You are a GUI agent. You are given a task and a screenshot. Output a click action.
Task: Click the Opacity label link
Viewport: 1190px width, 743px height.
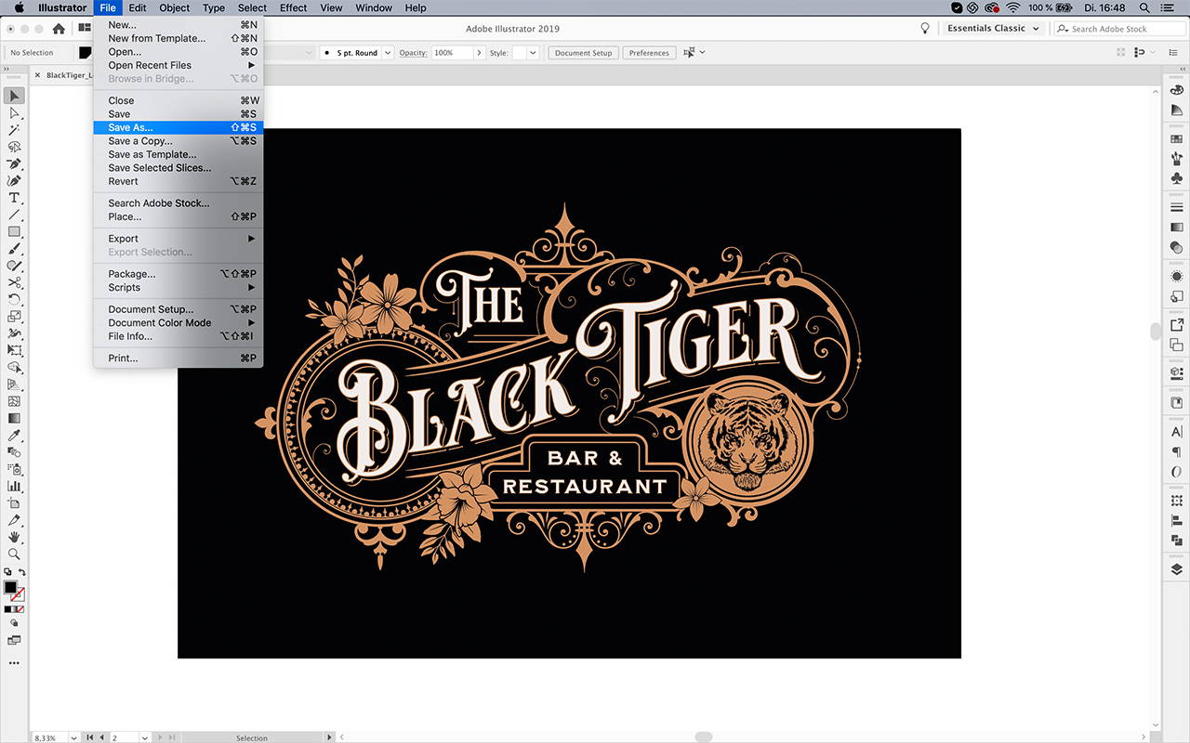(413, 53)
